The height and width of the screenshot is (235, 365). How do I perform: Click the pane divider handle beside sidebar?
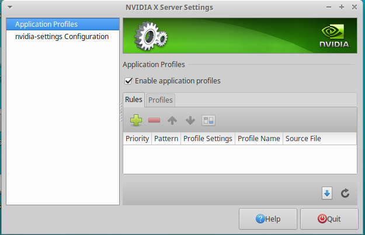click(121, 112)
